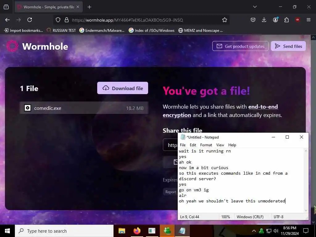Open the clock showing 8:56 PM
Screen dimensions: 316x237
(290, 231)
